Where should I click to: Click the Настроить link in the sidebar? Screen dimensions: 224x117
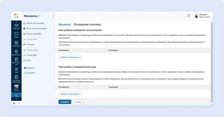(x=30, y=73)
